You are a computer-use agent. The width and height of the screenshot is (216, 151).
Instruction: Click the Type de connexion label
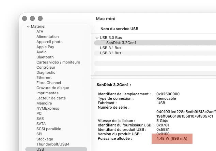(x=115, y=98)
